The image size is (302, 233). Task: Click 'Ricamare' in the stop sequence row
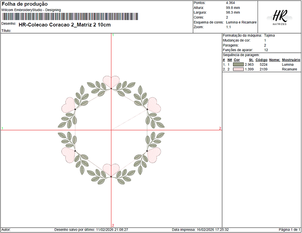[289, 69]
